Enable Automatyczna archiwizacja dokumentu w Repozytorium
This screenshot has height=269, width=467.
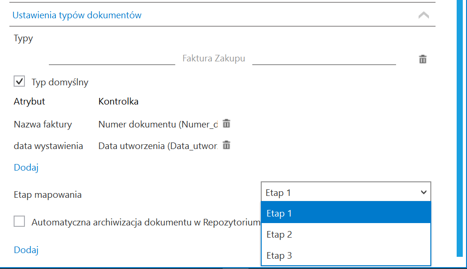pyautogui.click(x=19, y=222)
